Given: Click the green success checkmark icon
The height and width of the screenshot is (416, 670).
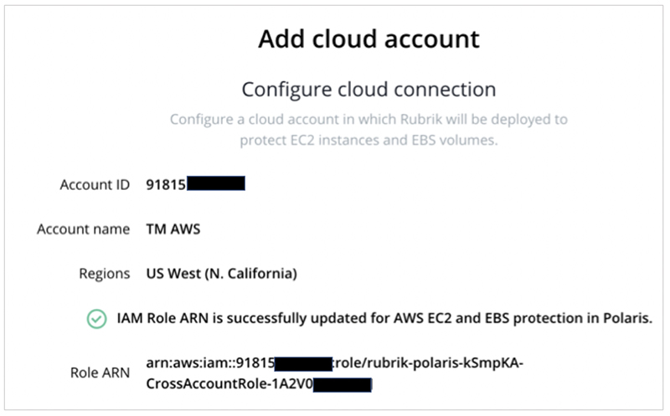Looking at the screenshot, I should 96,319.
